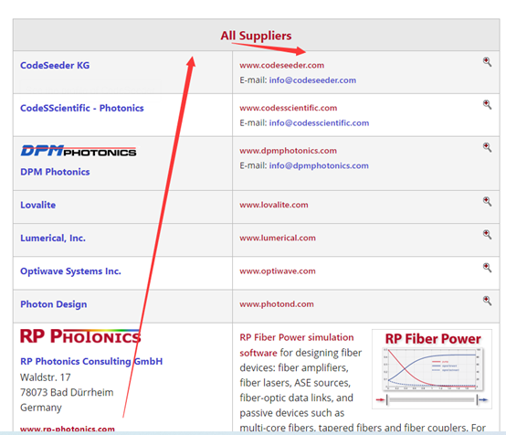Open RP Photonics Consulting GmbH link
The height and width of the screenshot is (435, 506).
(91, 361)
